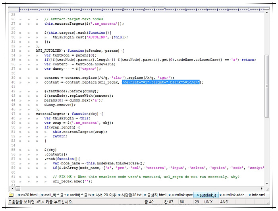Click the value 80 in the status bar
Viewport: 278px width, 211px height.
(182, 202)
